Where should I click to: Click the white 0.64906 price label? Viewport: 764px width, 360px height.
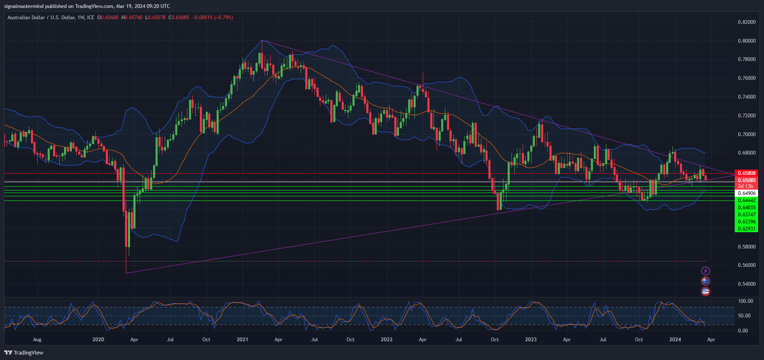746,193
